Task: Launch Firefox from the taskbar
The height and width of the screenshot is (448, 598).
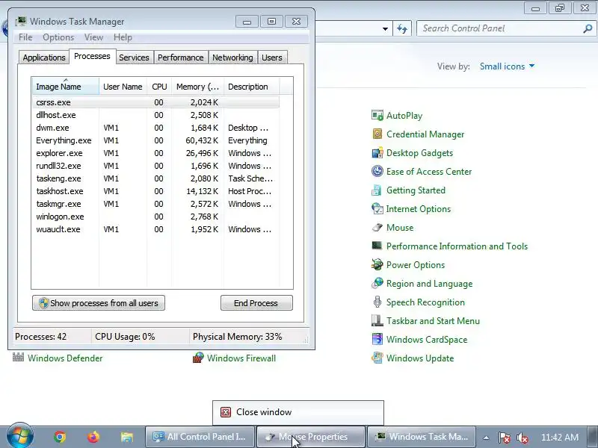Action: pyautogui.click(x=93, y=437)
